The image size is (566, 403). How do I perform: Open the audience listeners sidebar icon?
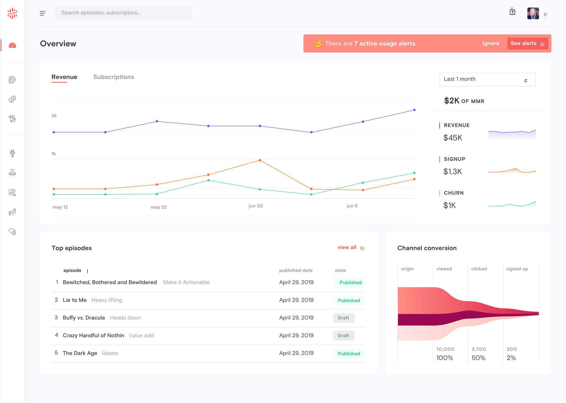[x=12, y=173]
